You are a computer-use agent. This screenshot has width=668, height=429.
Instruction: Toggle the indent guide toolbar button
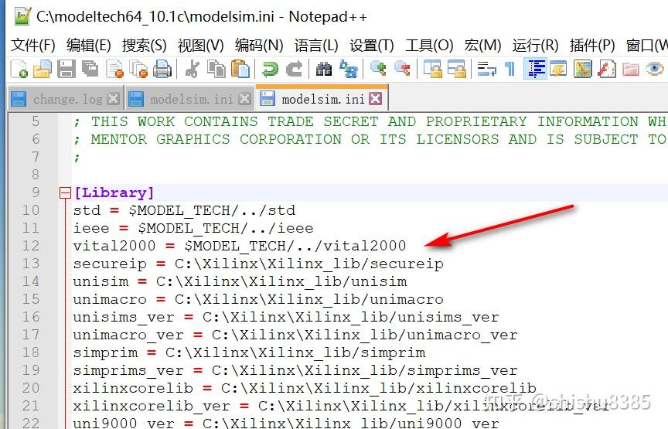click(x=536, y=69)
